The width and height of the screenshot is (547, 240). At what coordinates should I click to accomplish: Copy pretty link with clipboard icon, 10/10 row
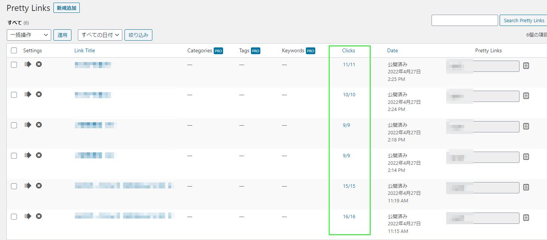coord(526,96)
